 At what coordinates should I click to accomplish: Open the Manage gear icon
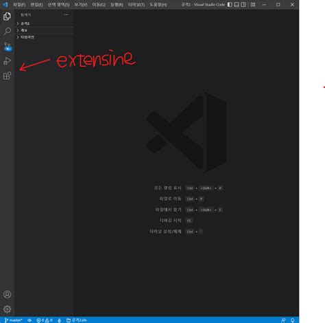pos(7,309)
